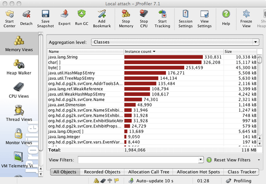This screenshot has height=184, width=266.
Task: Open Session Settings
Action: pyautogui.click(x=186, y=18)
